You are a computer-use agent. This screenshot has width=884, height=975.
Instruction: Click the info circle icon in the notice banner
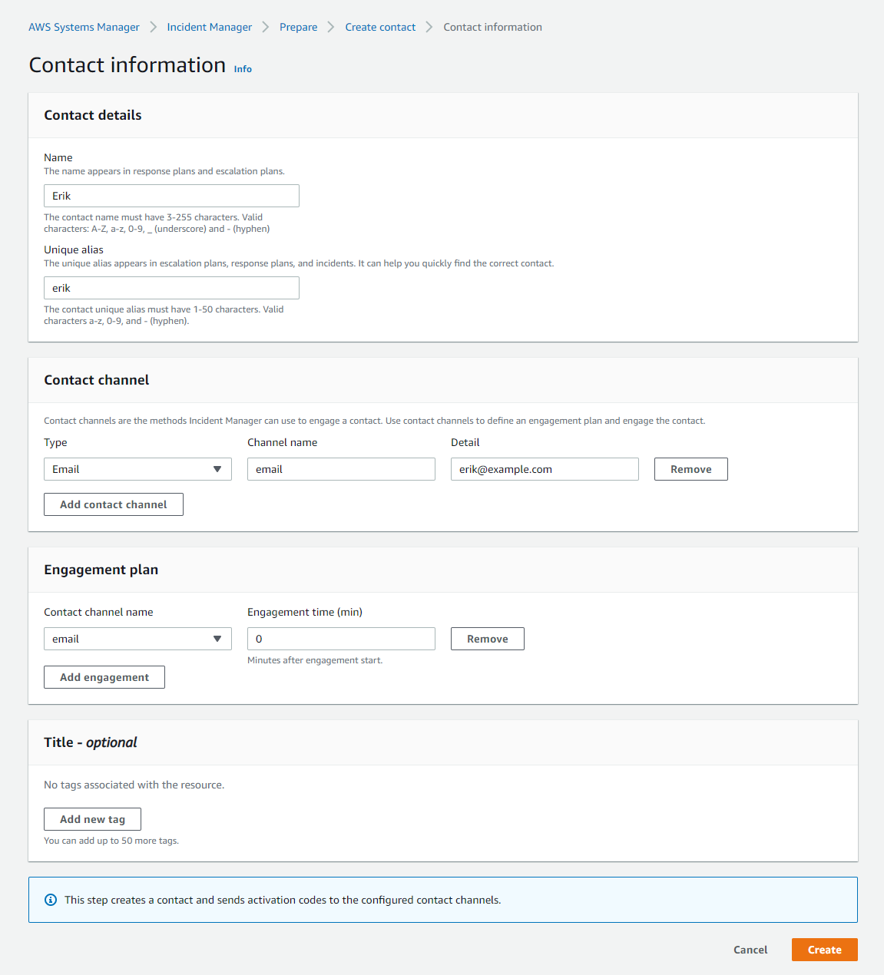pos(51,900)
